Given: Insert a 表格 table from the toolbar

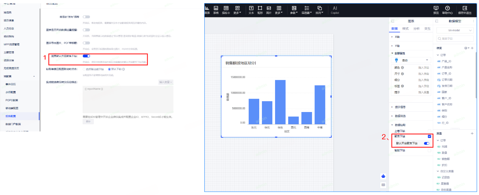Looking at the screenshot, I should [x=216, y=9].
